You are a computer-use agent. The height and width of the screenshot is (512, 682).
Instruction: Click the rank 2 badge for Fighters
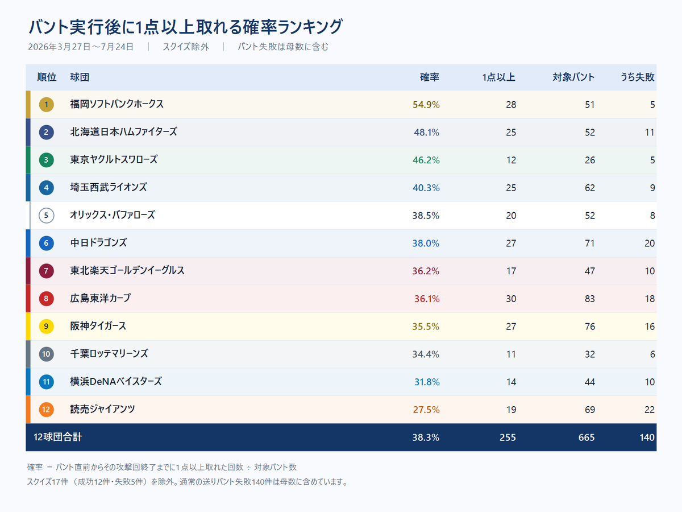coord(47,133)
